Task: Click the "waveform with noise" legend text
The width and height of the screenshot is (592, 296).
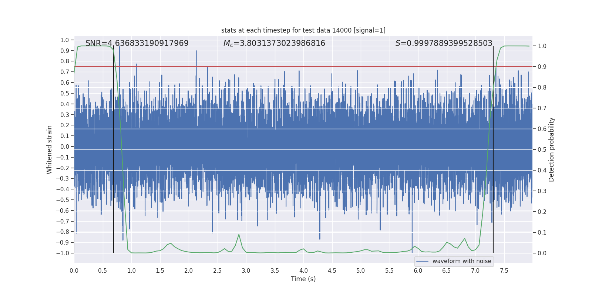Action: click(x=461, y=261)
